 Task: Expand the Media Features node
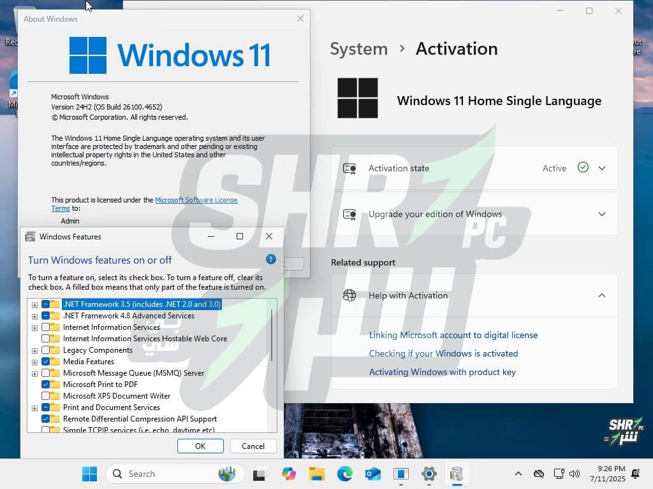point(34,362)
